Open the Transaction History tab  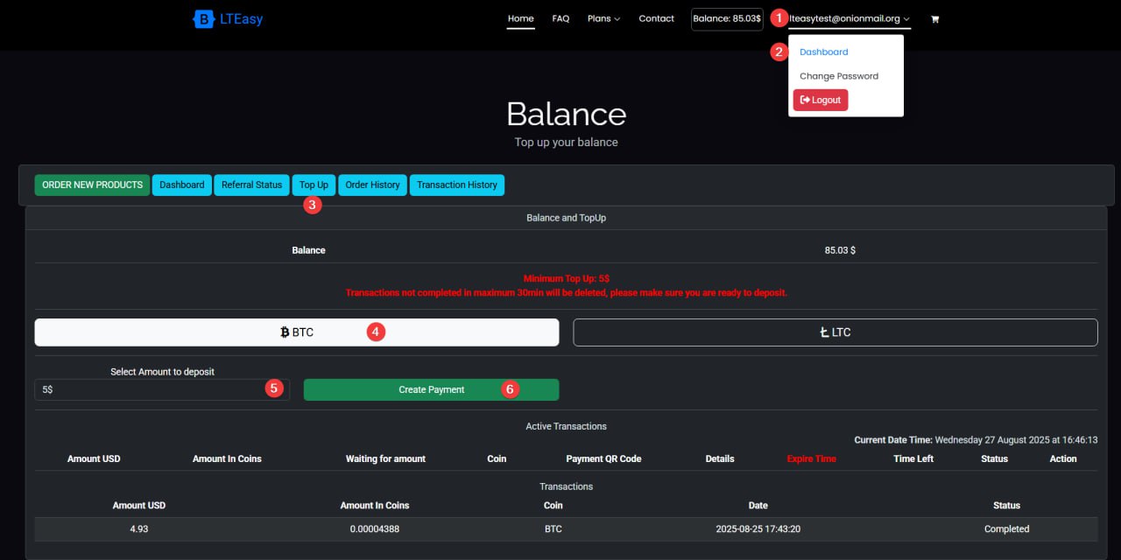point(456,185)
